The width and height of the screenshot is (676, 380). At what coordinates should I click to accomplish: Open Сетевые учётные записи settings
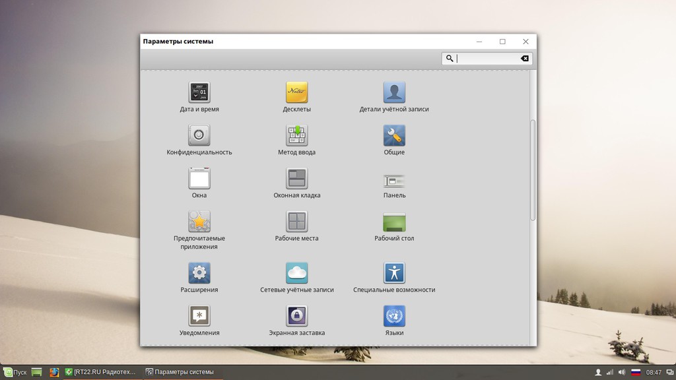(296, 273)
